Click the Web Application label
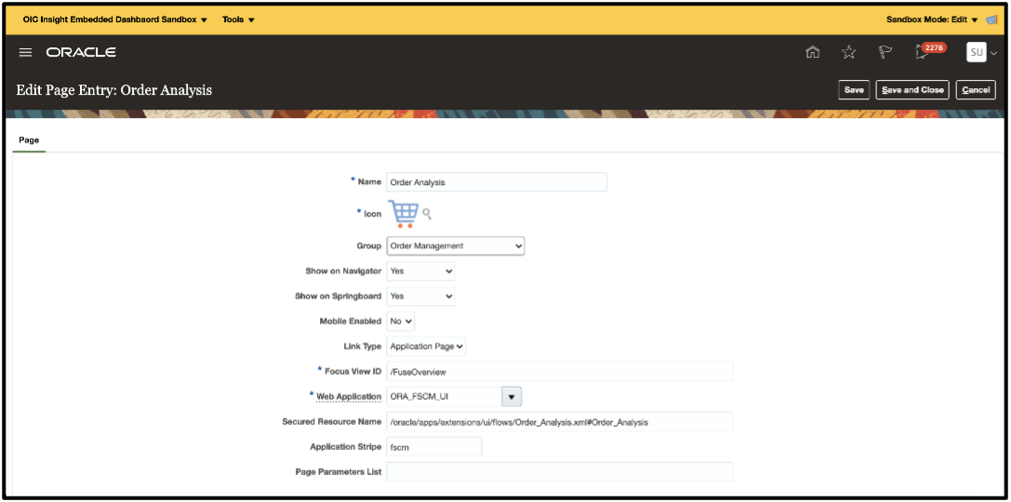1011x502 pixels. pos(349,396)
